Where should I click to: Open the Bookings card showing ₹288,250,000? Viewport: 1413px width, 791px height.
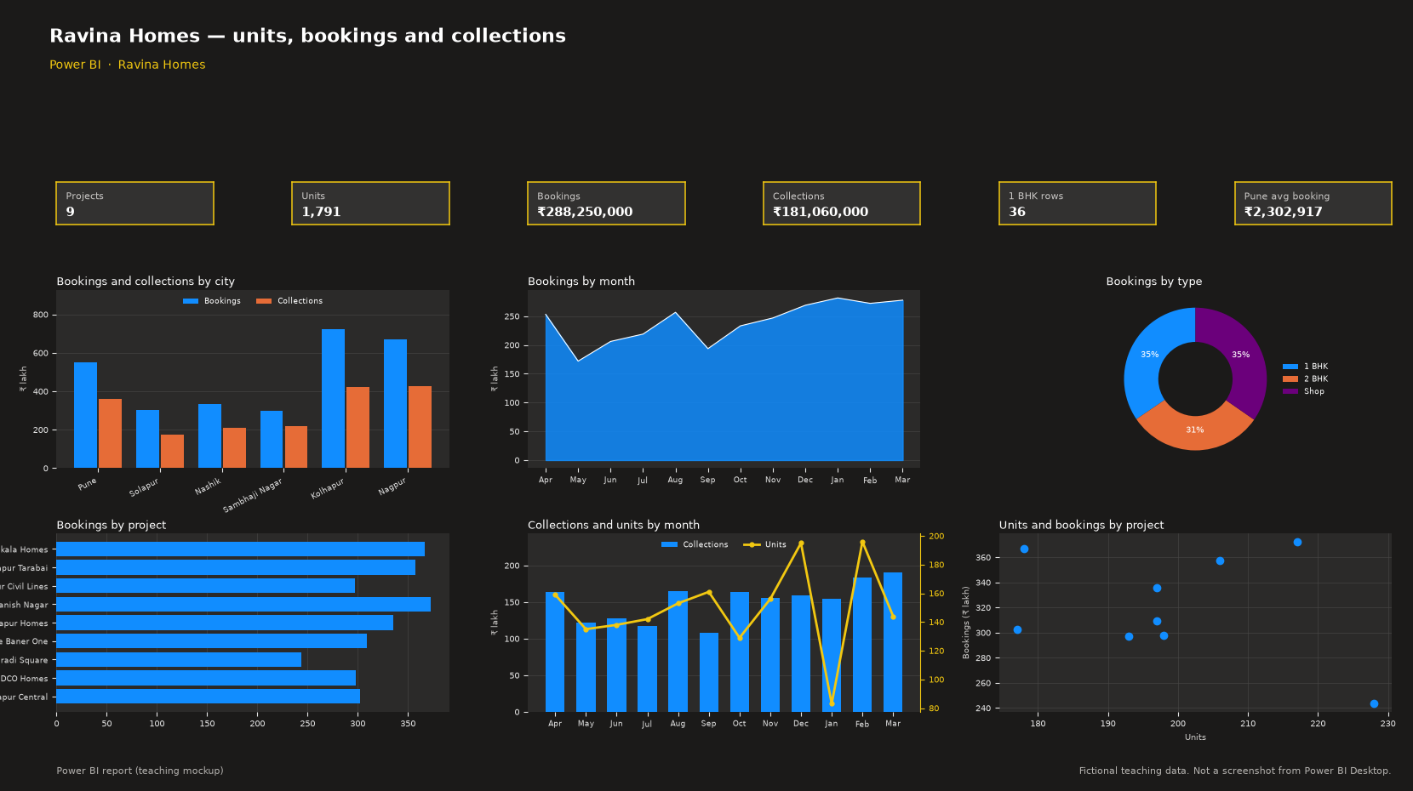[x=606, y=203]
